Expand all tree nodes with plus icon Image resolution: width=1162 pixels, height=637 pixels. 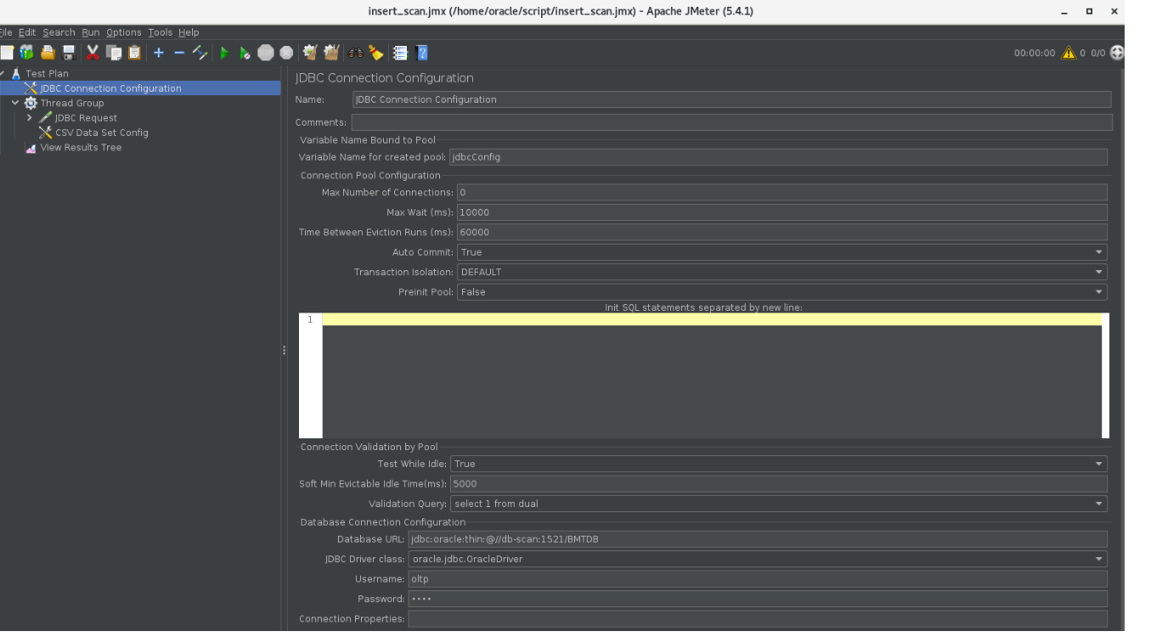click(x=159, y=53)
